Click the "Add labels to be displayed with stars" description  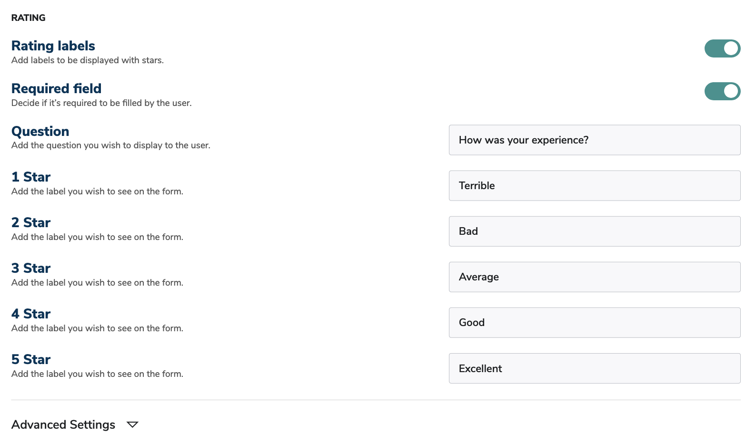[x=88, y=60]
